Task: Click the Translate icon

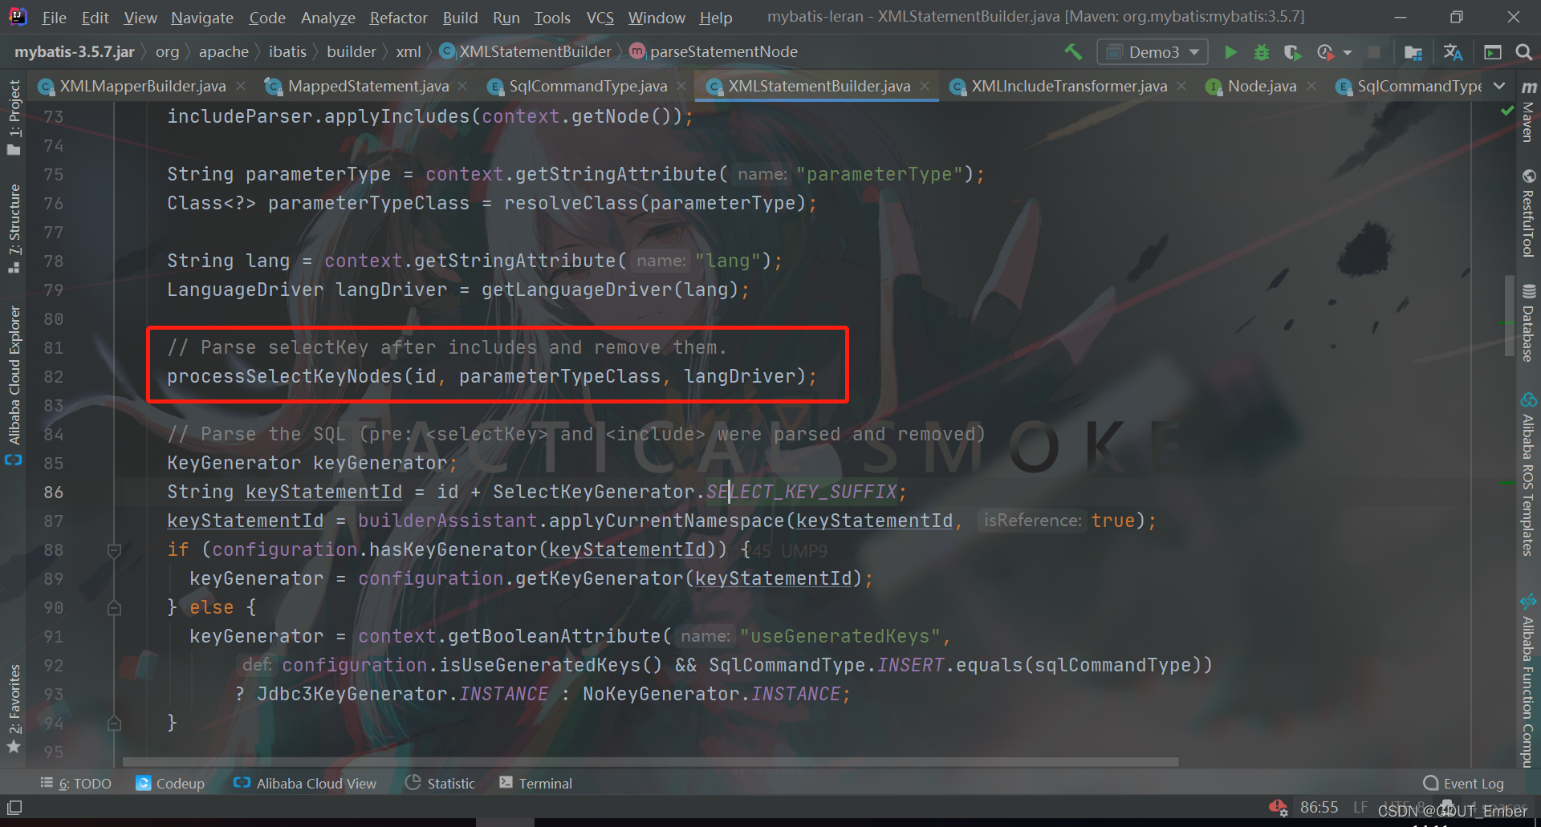Action: (1453, 52)
